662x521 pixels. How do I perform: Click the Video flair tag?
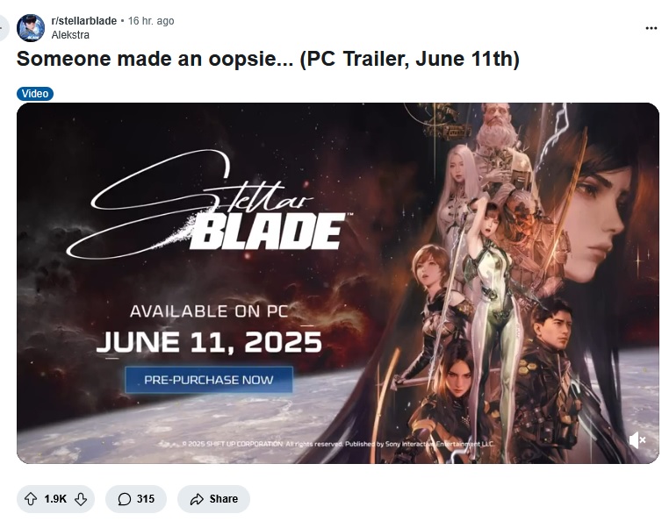35,94
